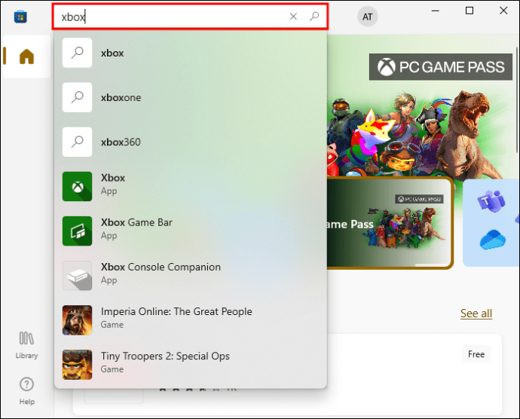The width and height of the screenshot is (520, 419).
Task: Select 'Imperia Online: The Great People' title
Action: click(176, 311)
